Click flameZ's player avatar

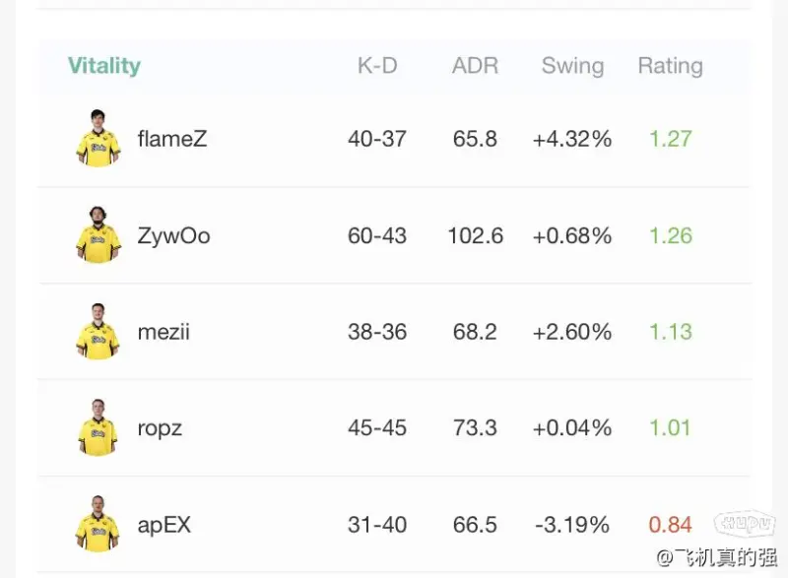tap(98, 139)
